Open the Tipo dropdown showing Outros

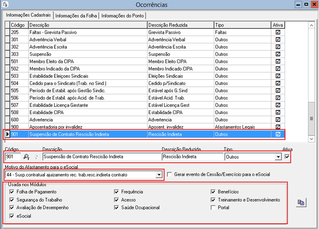(278, 157)
